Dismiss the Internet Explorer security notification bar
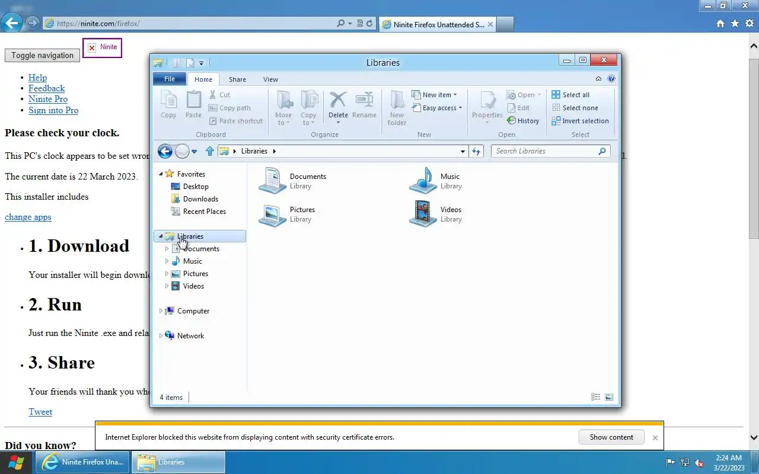 pos(655,437)
